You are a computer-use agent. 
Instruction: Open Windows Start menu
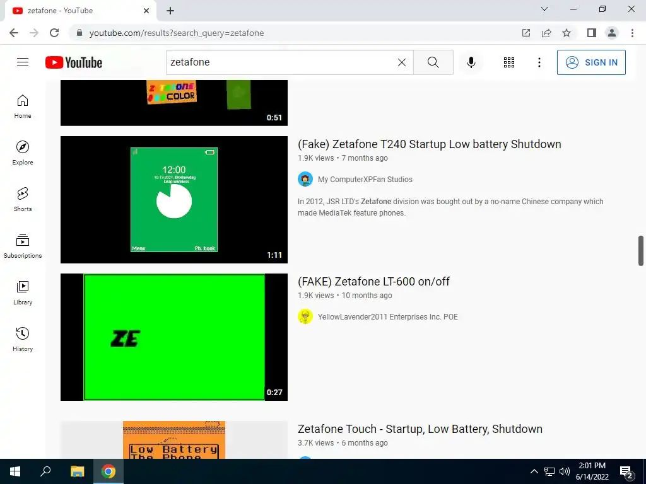click(x=15, y=471)
